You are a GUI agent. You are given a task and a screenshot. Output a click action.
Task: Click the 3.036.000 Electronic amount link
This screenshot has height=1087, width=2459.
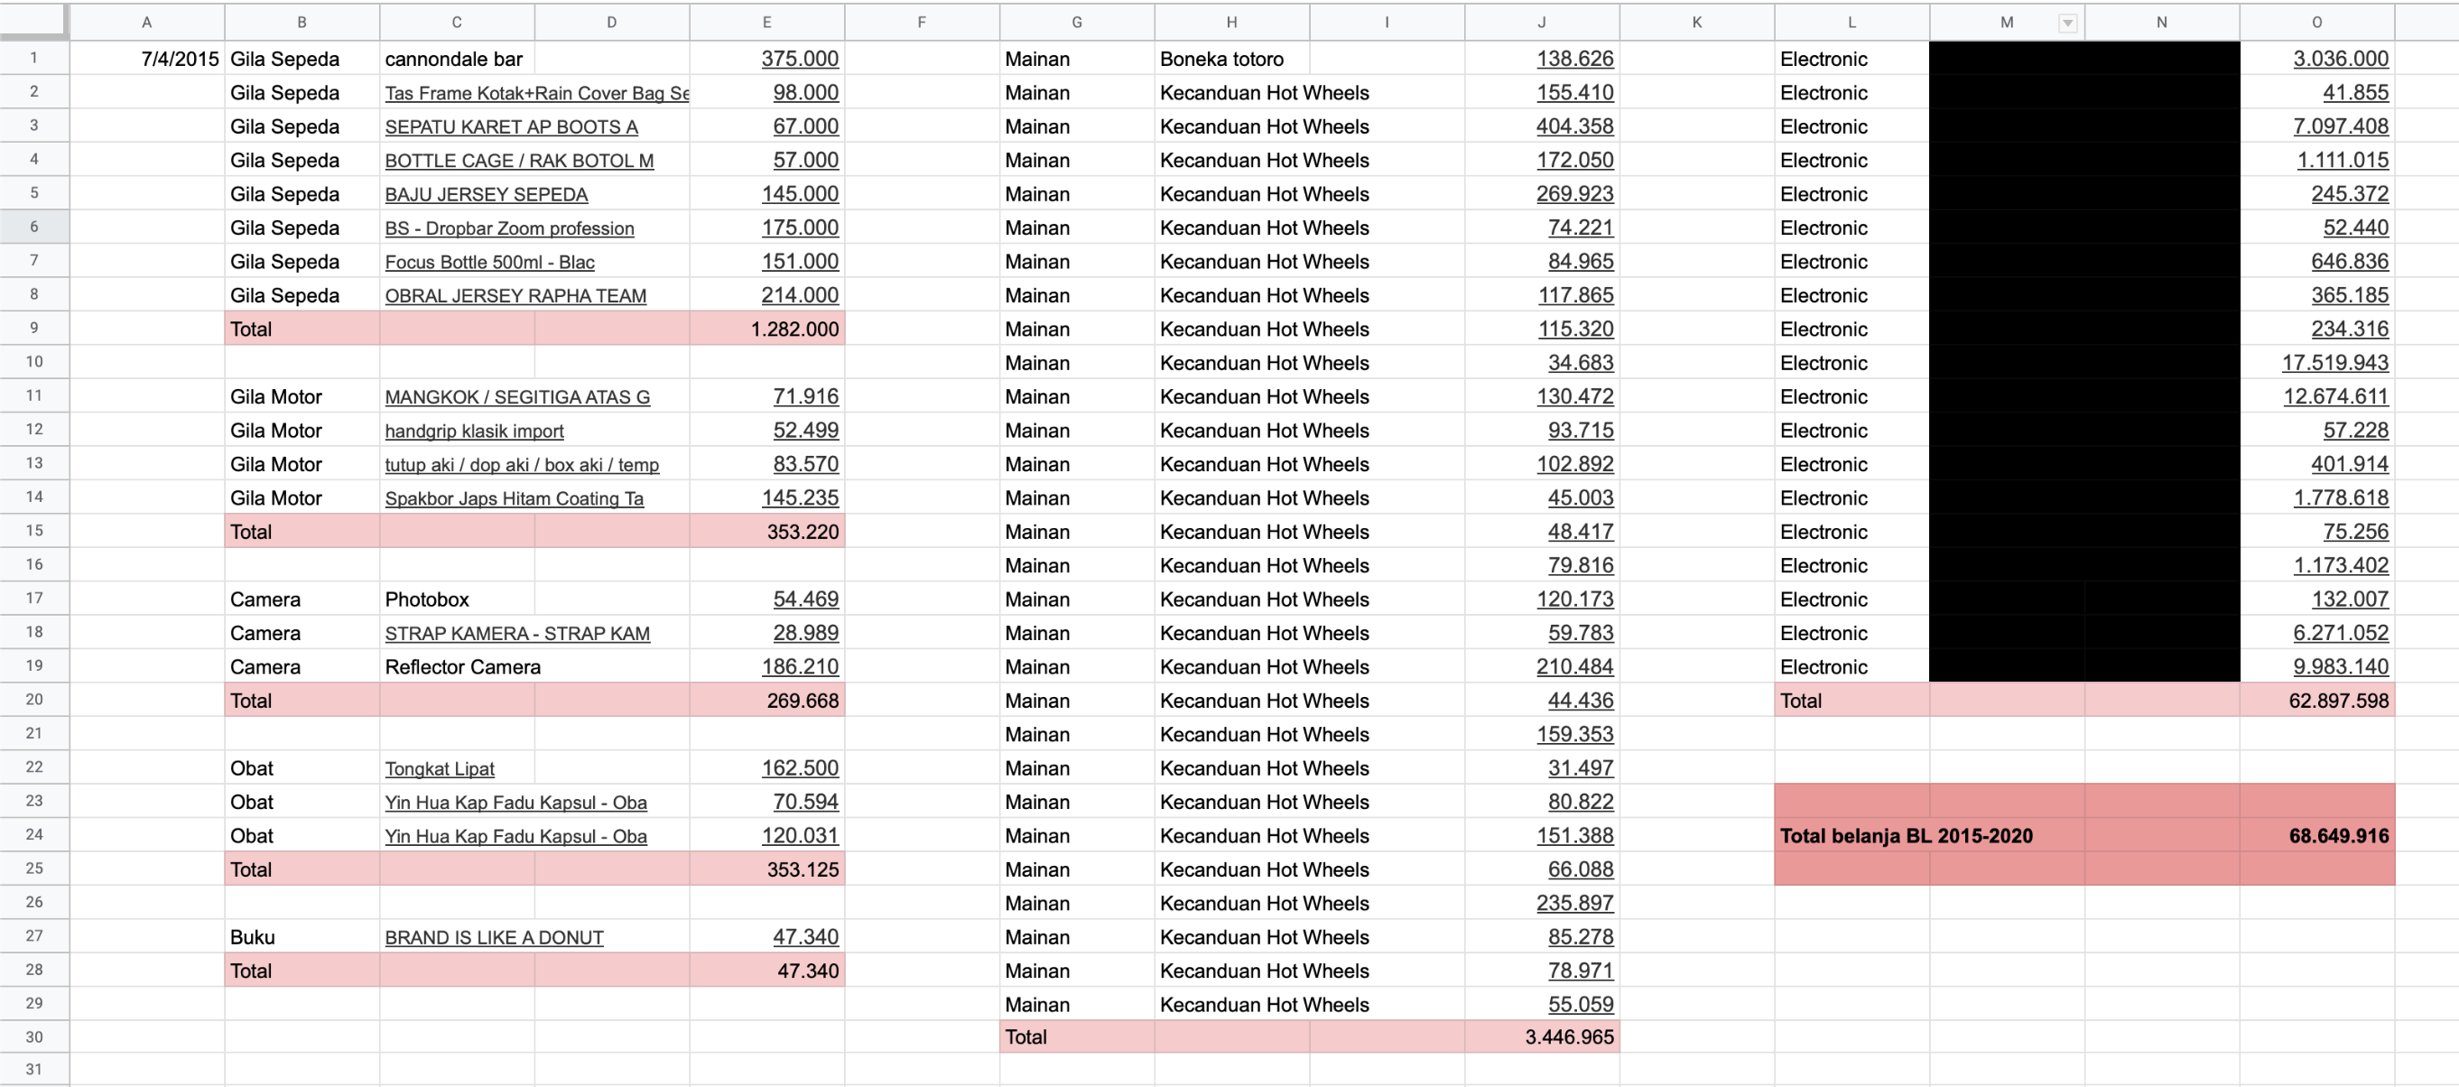2340,60
